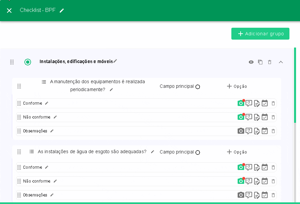This screenshot has height=204, width=300.
Task: Open the question type list icon for água de esgoto question
Action: pos(32,152)
